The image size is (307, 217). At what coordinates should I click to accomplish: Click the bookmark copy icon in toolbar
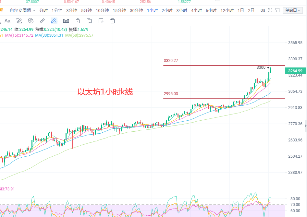pyautogui.click(x=89, y=21)
